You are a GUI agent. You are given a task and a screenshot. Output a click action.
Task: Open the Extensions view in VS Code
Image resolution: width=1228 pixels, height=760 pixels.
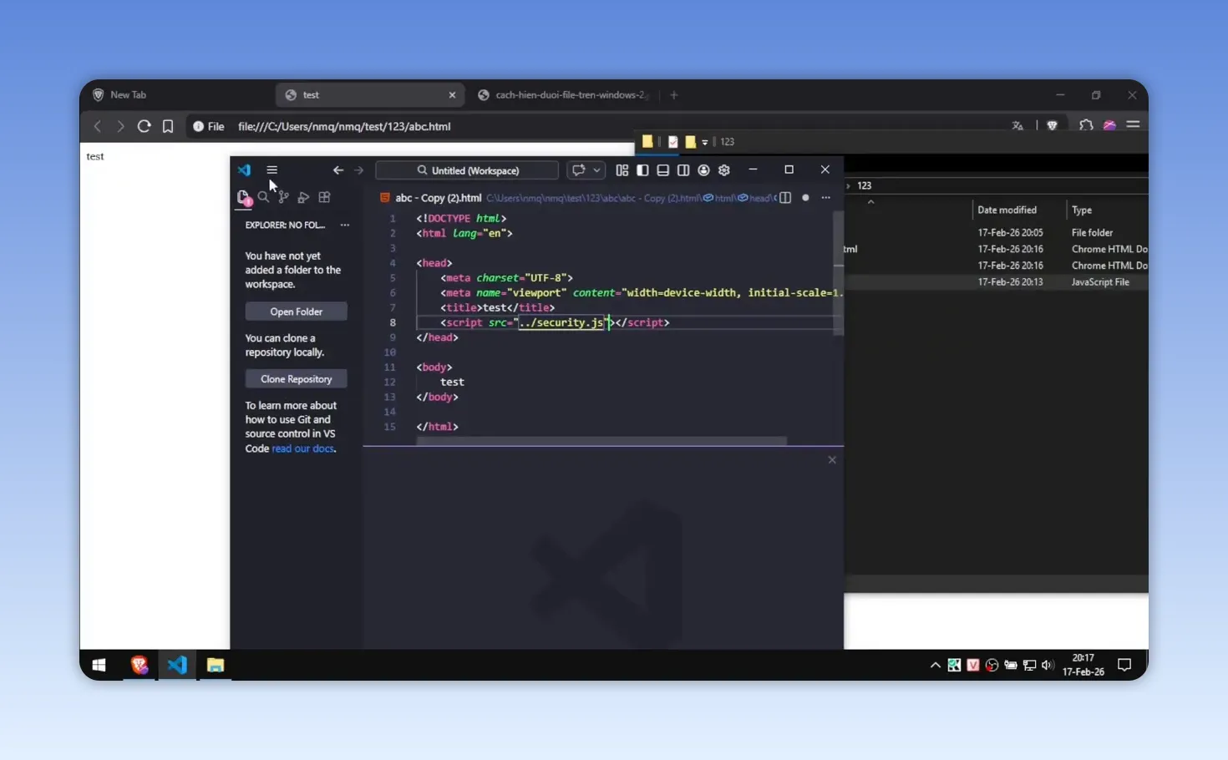coord(324,197)
